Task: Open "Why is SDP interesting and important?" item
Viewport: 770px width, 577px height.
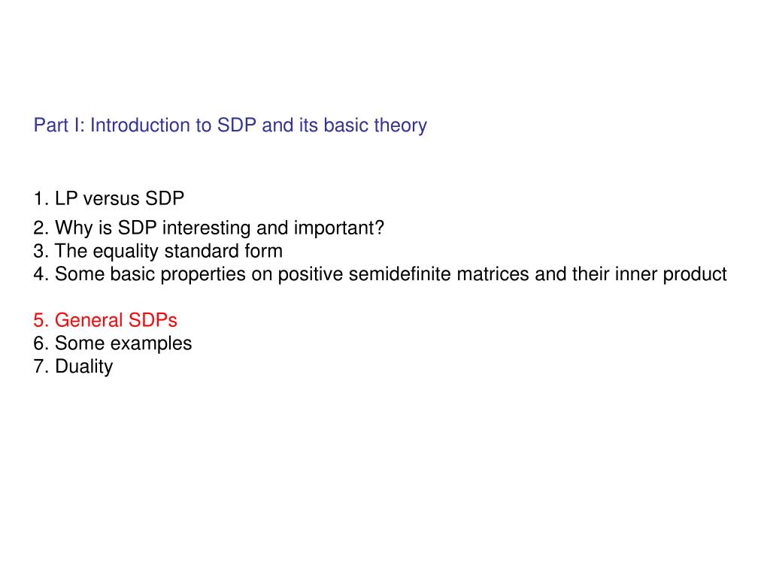Action: click(x=209, y=228)
